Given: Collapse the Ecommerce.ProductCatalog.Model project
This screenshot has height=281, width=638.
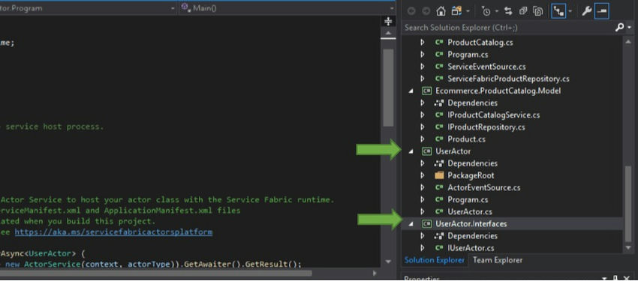Looking at the screenshot, I should [x=411, y=91].
